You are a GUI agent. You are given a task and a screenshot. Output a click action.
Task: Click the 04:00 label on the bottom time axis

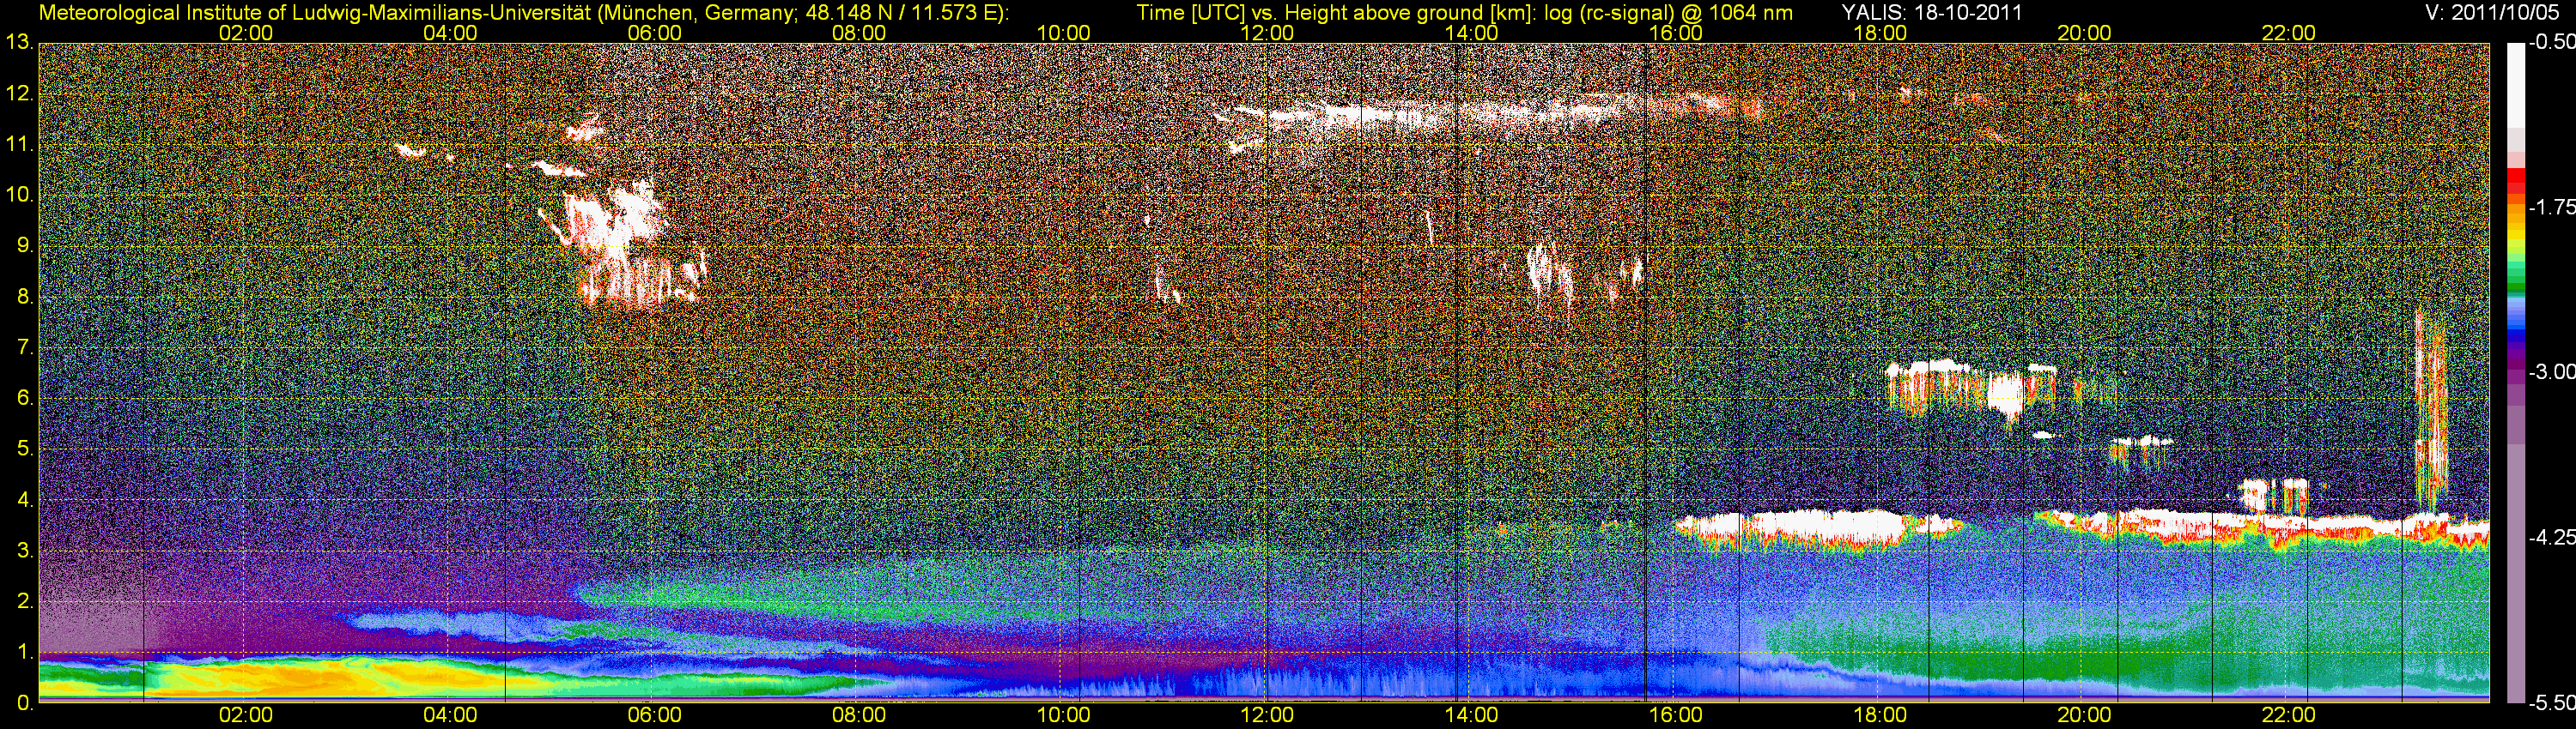pyautogui.click(x=450, y=715)
